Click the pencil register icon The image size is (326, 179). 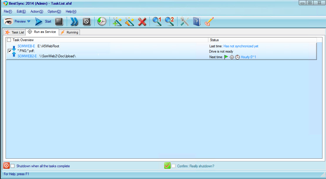209,21
